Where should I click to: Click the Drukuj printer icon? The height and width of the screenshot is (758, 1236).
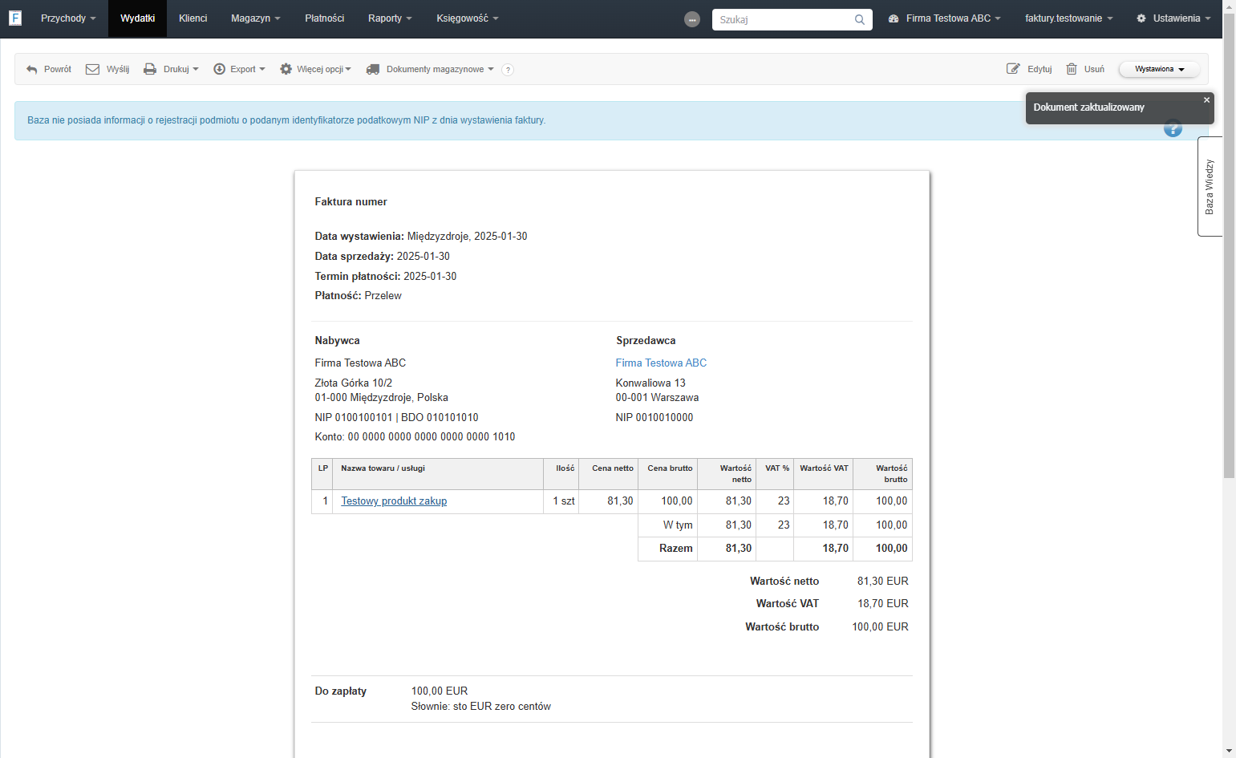[x=150, y=69]
